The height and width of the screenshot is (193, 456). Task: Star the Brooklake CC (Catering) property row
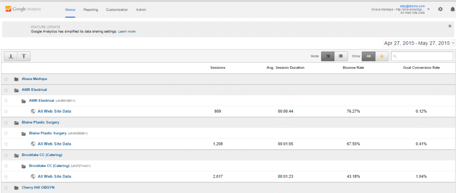[6, 166]
